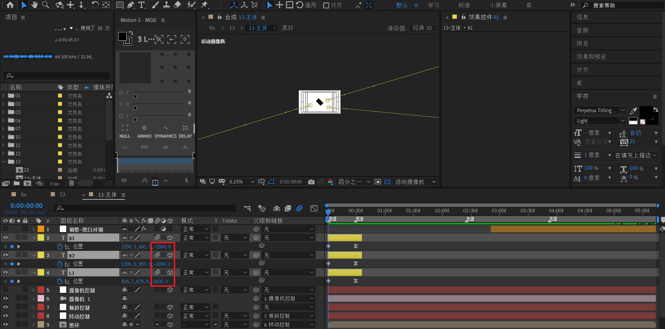The width and height of the screenshot is (665, 329).
Task: Toggle 3D switch for 转动控制 layer
Action: [x=170, y=316]
